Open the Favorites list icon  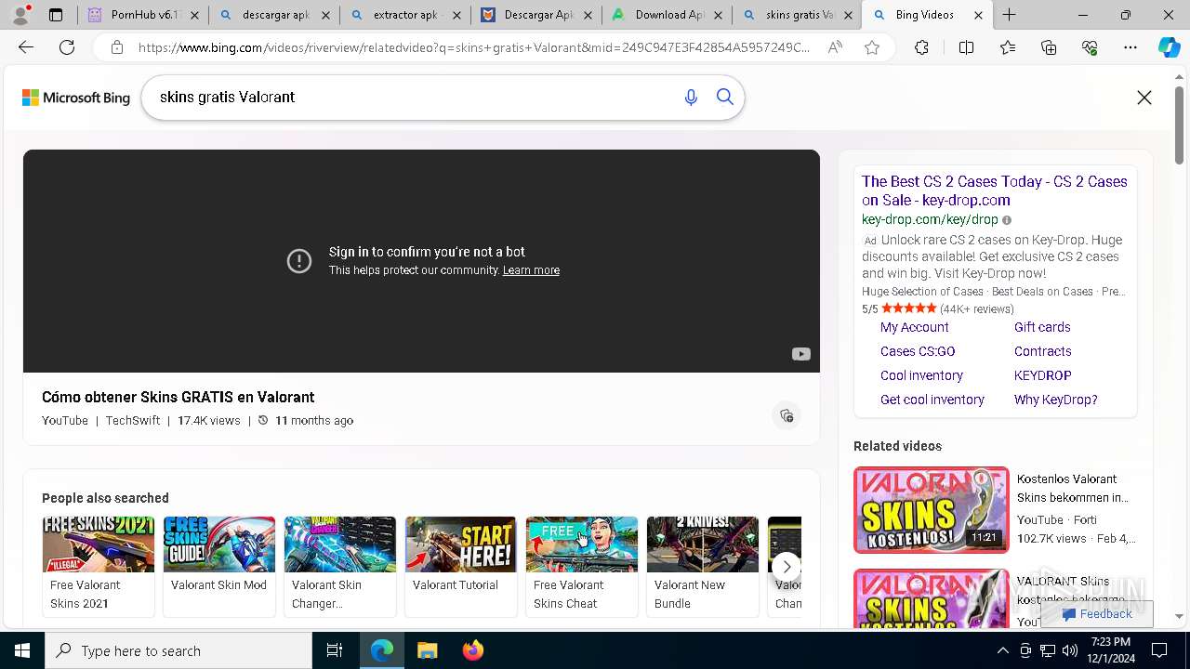(x=1008, y=47)
